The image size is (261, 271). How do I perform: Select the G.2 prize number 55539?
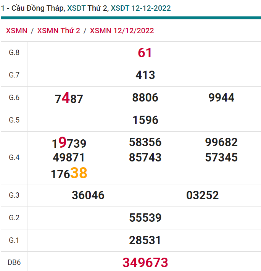pyautogui.click(x=145, y=218)
